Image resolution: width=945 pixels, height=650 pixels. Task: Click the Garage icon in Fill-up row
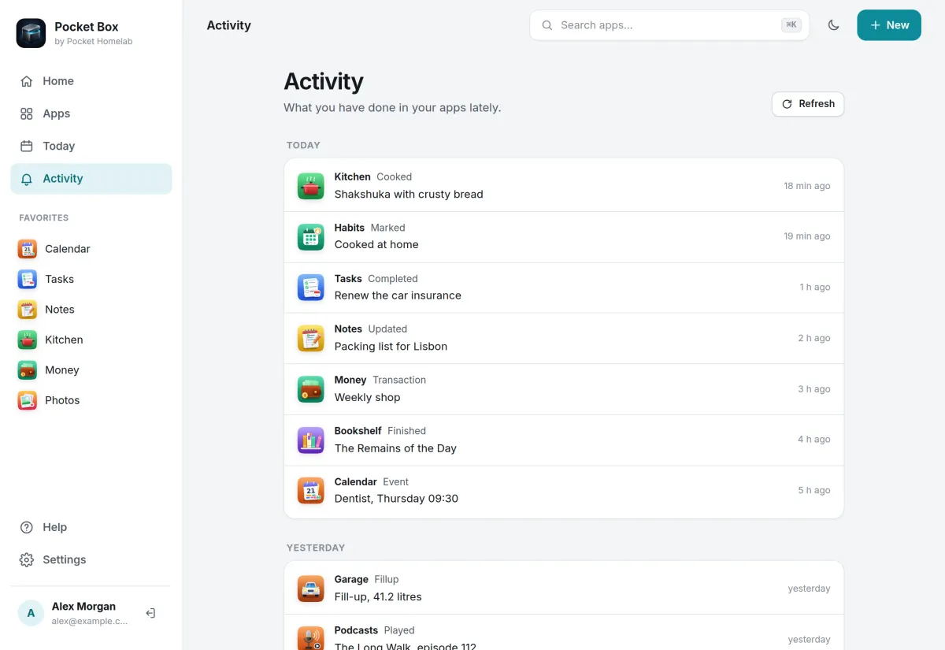tap(311, 589)
